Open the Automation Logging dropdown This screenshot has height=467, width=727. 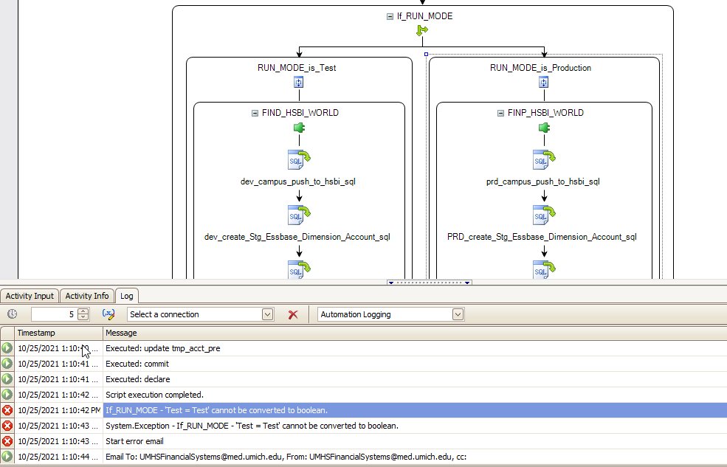point(458,314)
